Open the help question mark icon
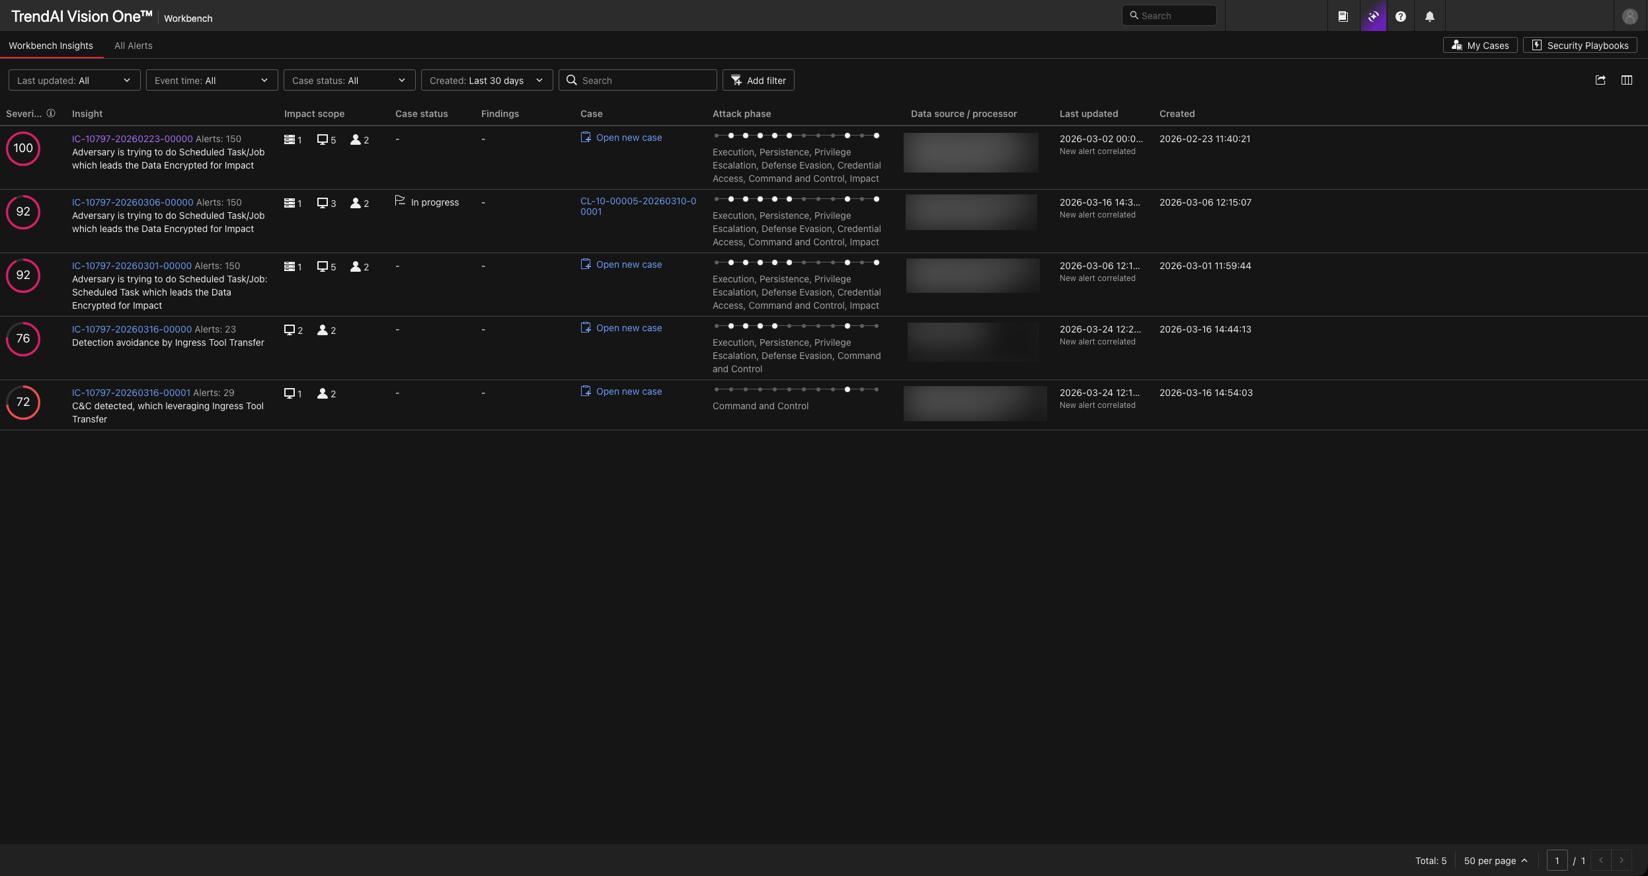Viewport: 1648px width, 876px height. coord(1400,17)
